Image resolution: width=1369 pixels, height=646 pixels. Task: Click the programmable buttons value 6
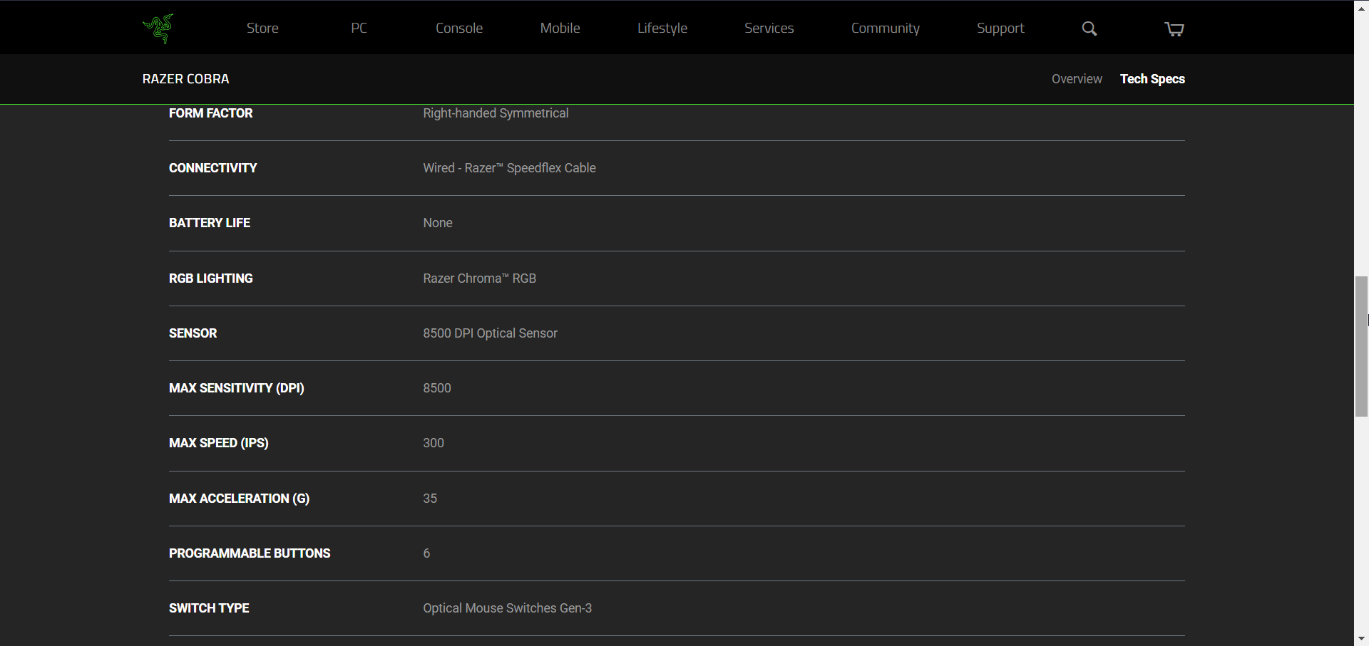[x=426, y=553]
